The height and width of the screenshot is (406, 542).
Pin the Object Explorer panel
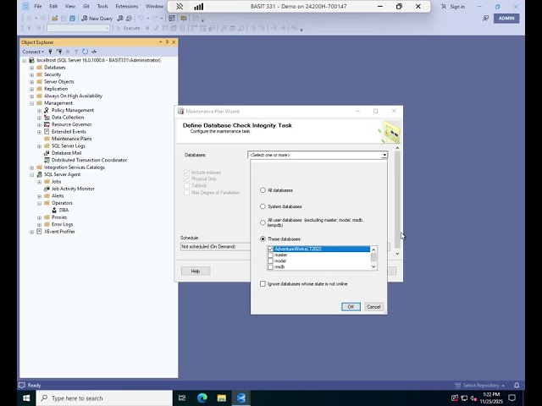click(167, 42)
